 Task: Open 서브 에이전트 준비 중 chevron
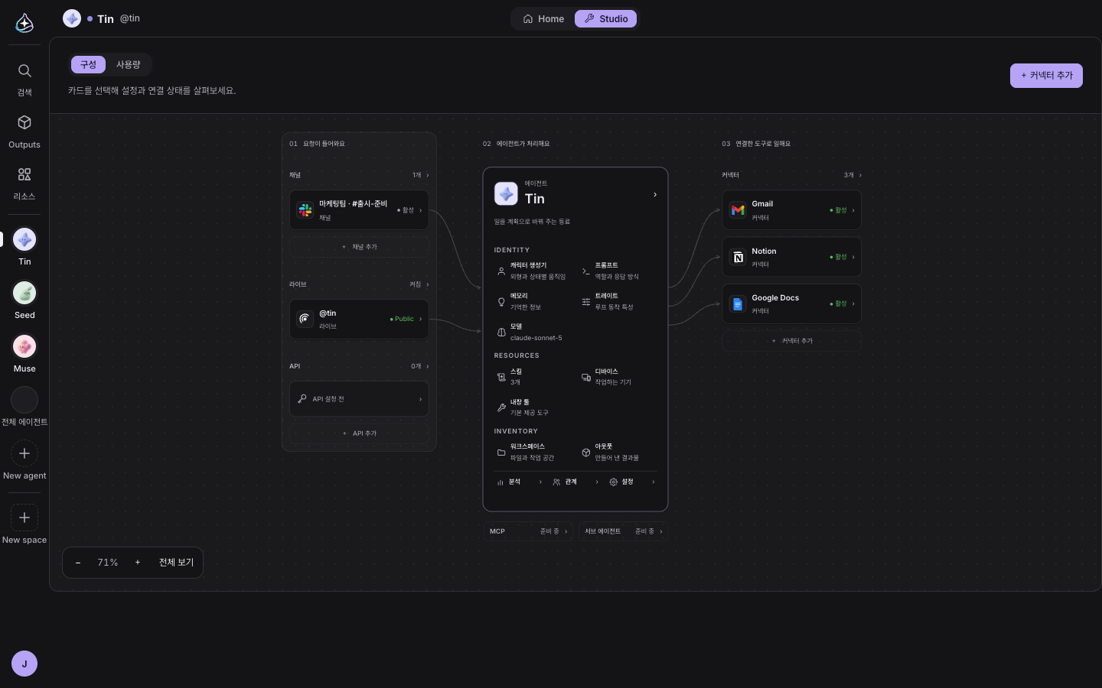[x=661, y=531]
